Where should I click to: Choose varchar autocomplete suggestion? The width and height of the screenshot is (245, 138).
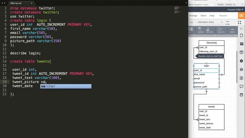tap(66, 86)
